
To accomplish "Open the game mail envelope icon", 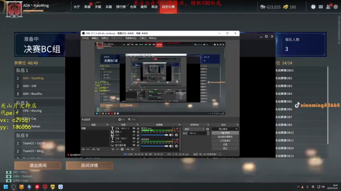I will pyautogui.click(x=321, y=7).
